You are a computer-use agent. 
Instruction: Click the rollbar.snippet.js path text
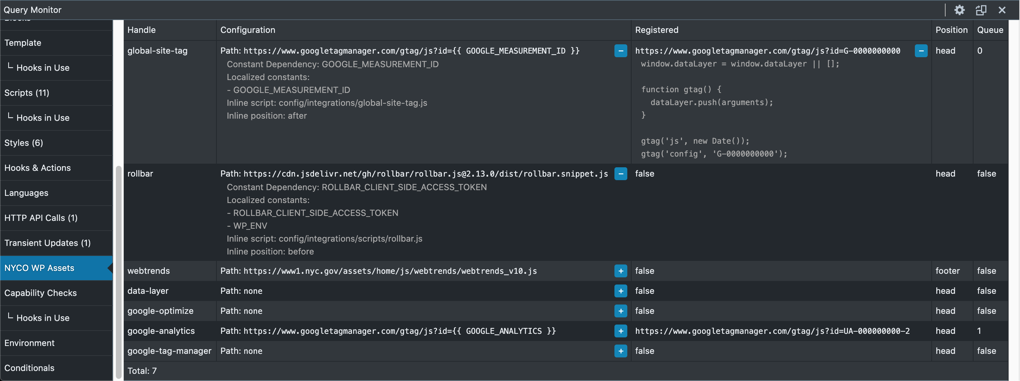point(426,174)
